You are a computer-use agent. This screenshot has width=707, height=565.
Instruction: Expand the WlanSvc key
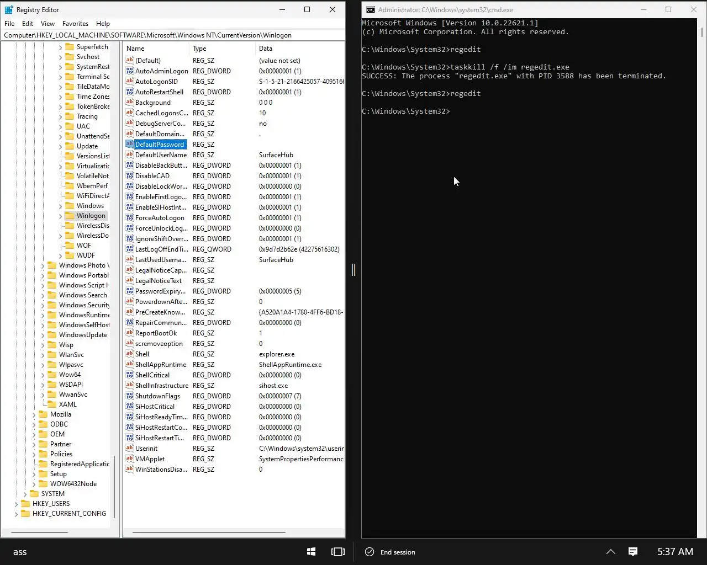pyautogui.click(x=43, y=355)
